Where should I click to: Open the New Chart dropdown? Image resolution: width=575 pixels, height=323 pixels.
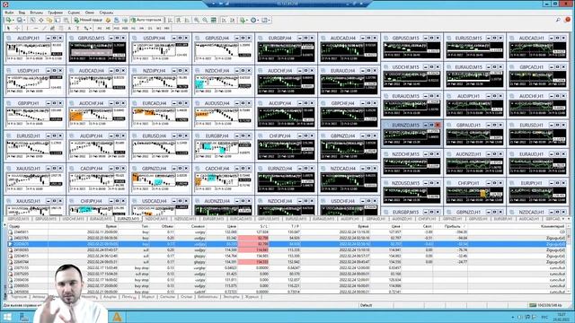9,20
